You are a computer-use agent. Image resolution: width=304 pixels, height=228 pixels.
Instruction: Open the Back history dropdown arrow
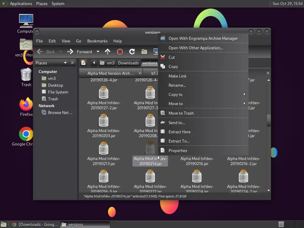pos(61,52)
